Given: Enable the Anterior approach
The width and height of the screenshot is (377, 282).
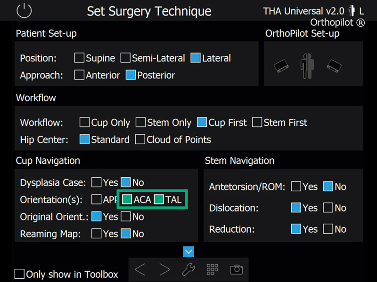Looking at the screenshot, I should [x=79, y=75].
